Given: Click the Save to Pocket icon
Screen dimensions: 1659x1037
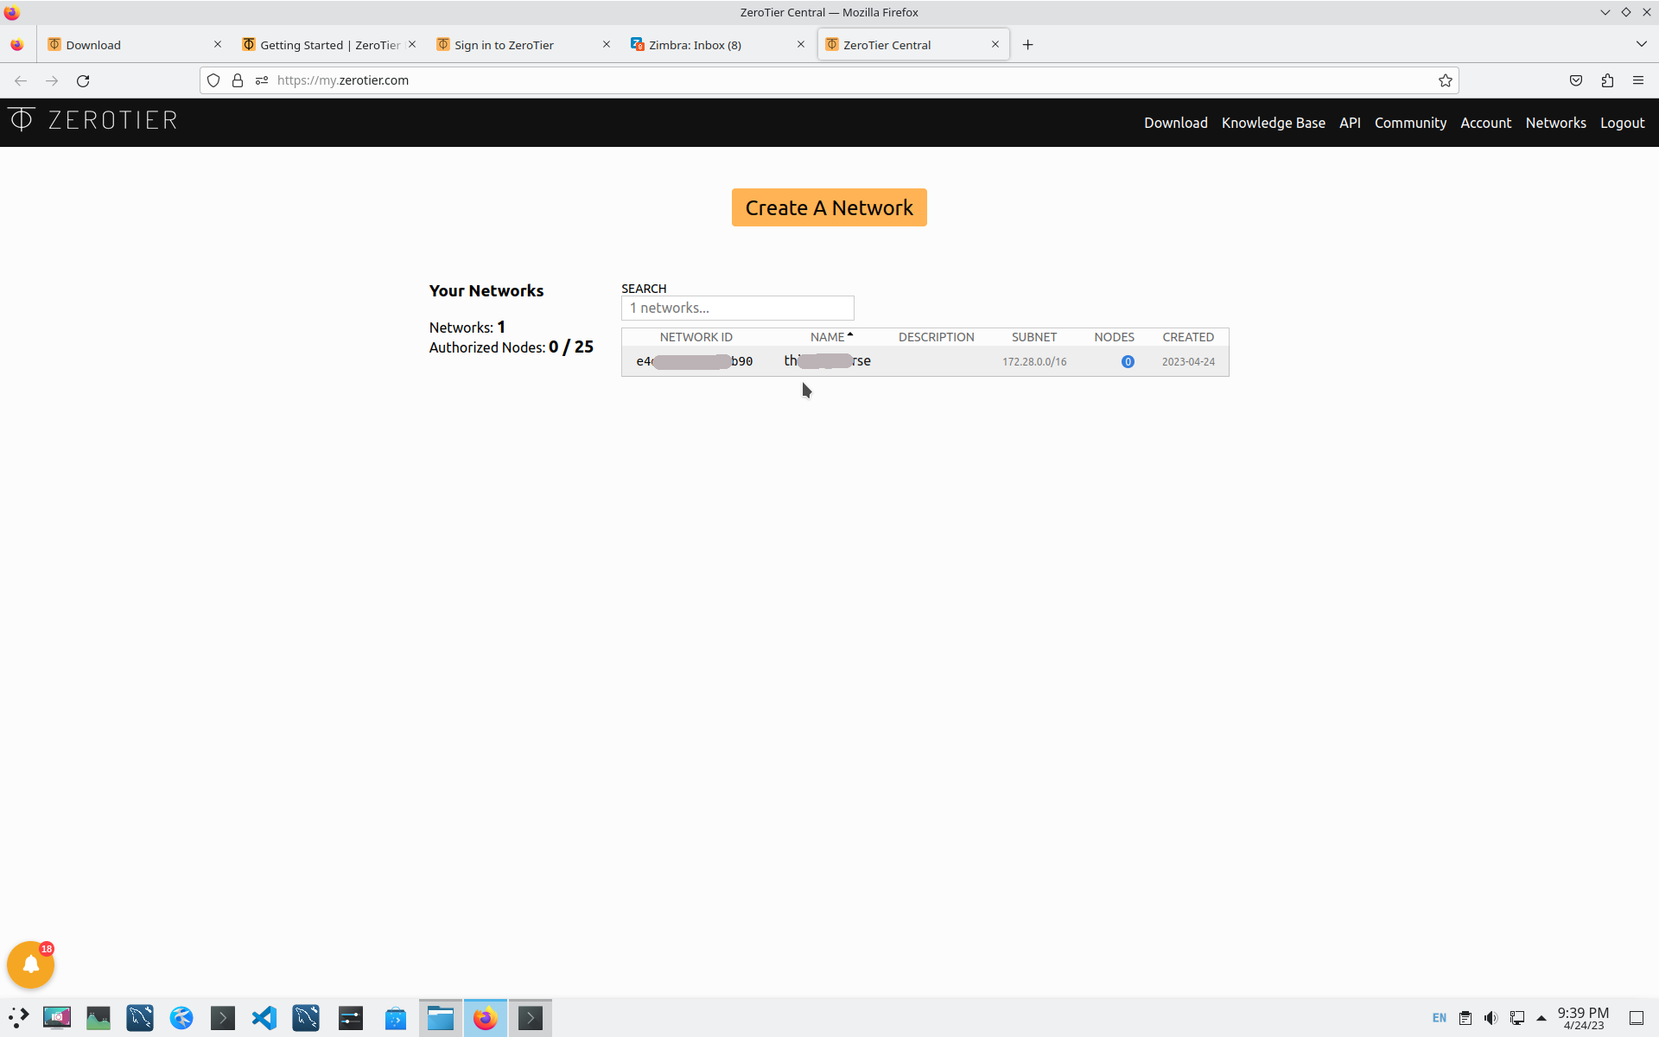Looking at the screenshot, I should (1575, 80).
